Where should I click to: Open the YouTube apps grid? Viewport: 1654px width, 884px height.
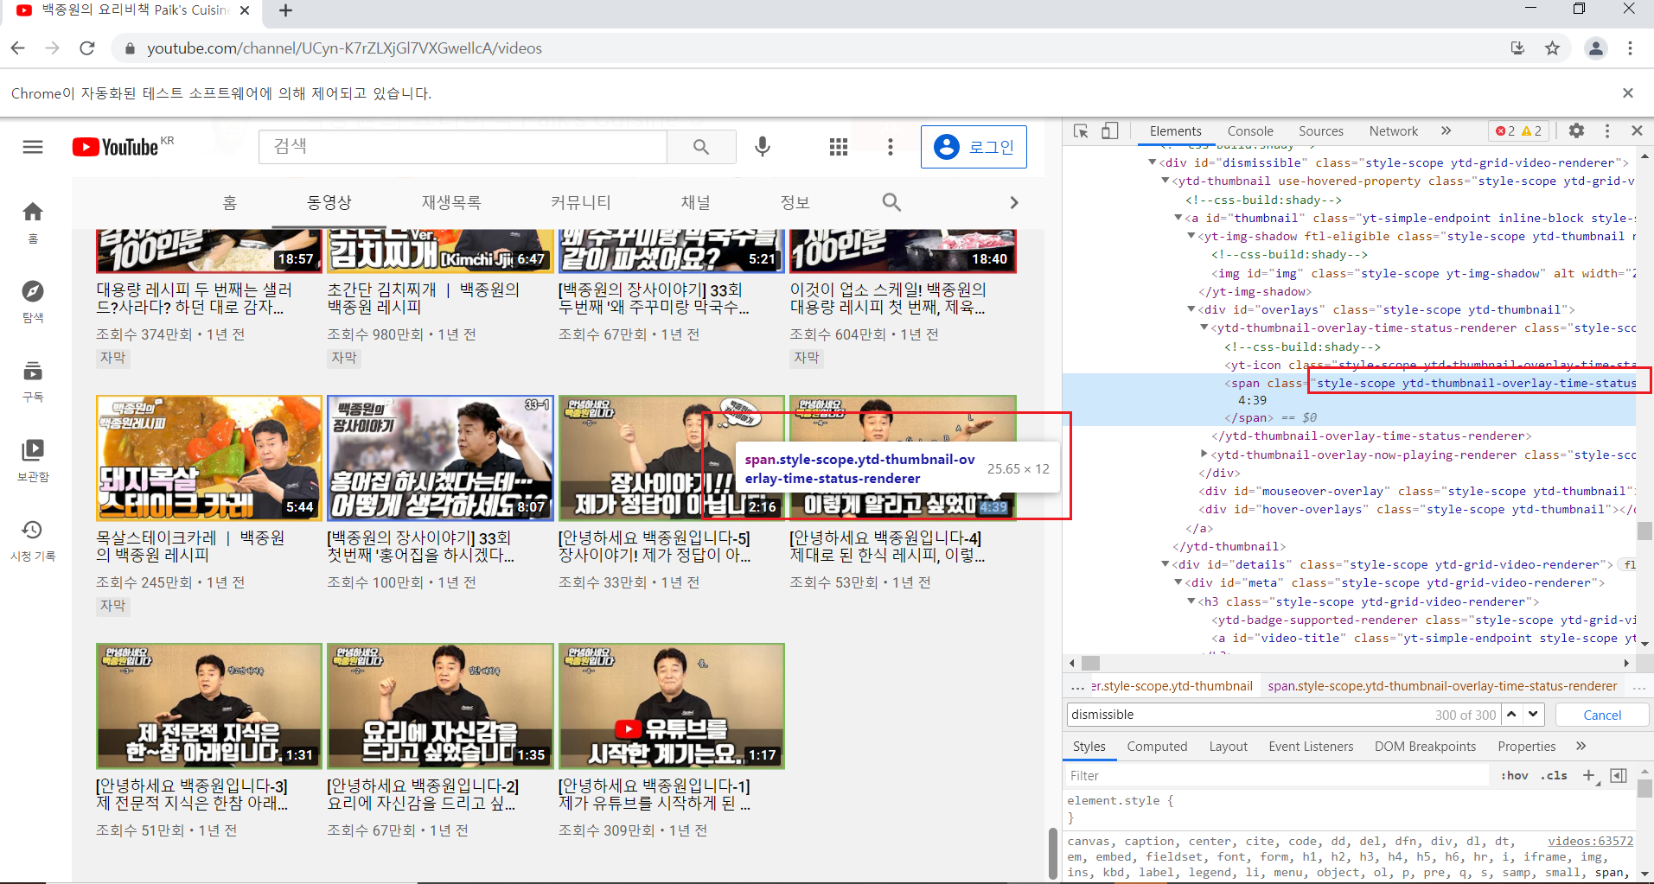pyautogui.click(x=838, y=147)
